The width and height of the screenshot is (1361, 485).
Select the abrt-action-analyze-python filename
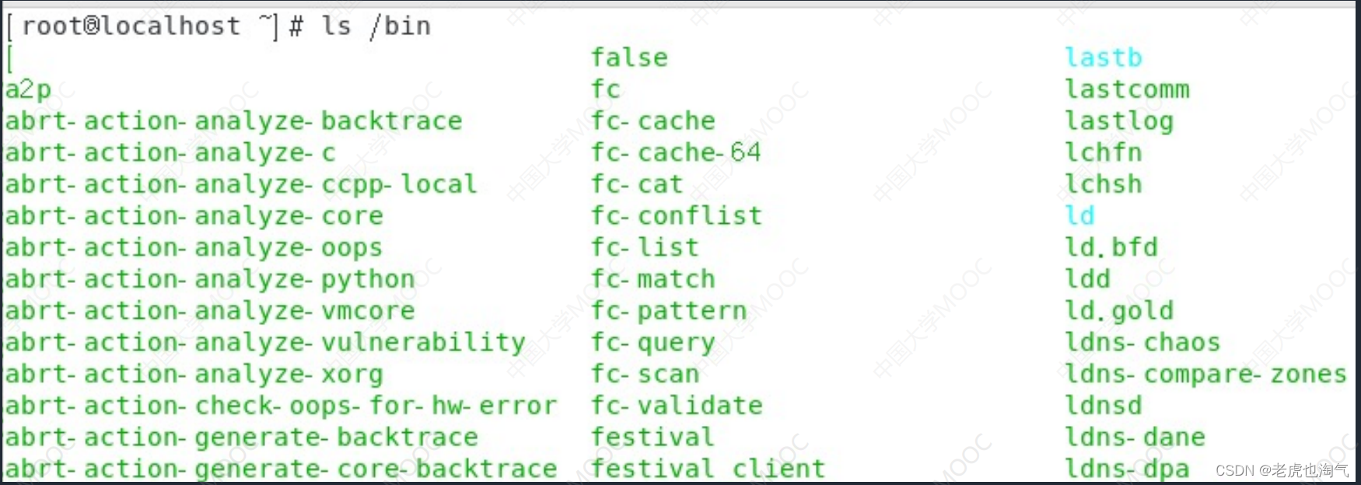coord(210,279)
